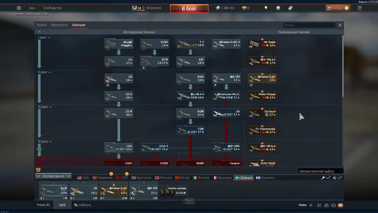Open the tilted card icon in top bar

click(x=290, y=8)
